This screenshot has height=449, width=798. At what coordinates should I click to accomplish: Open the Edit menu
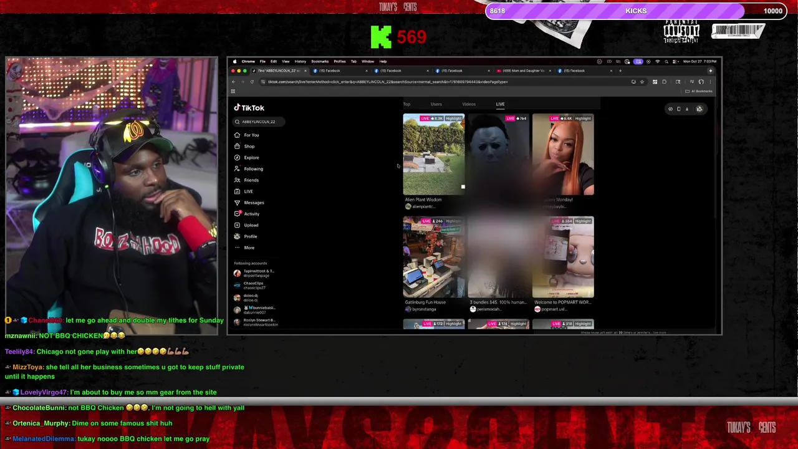pos(274,61)
